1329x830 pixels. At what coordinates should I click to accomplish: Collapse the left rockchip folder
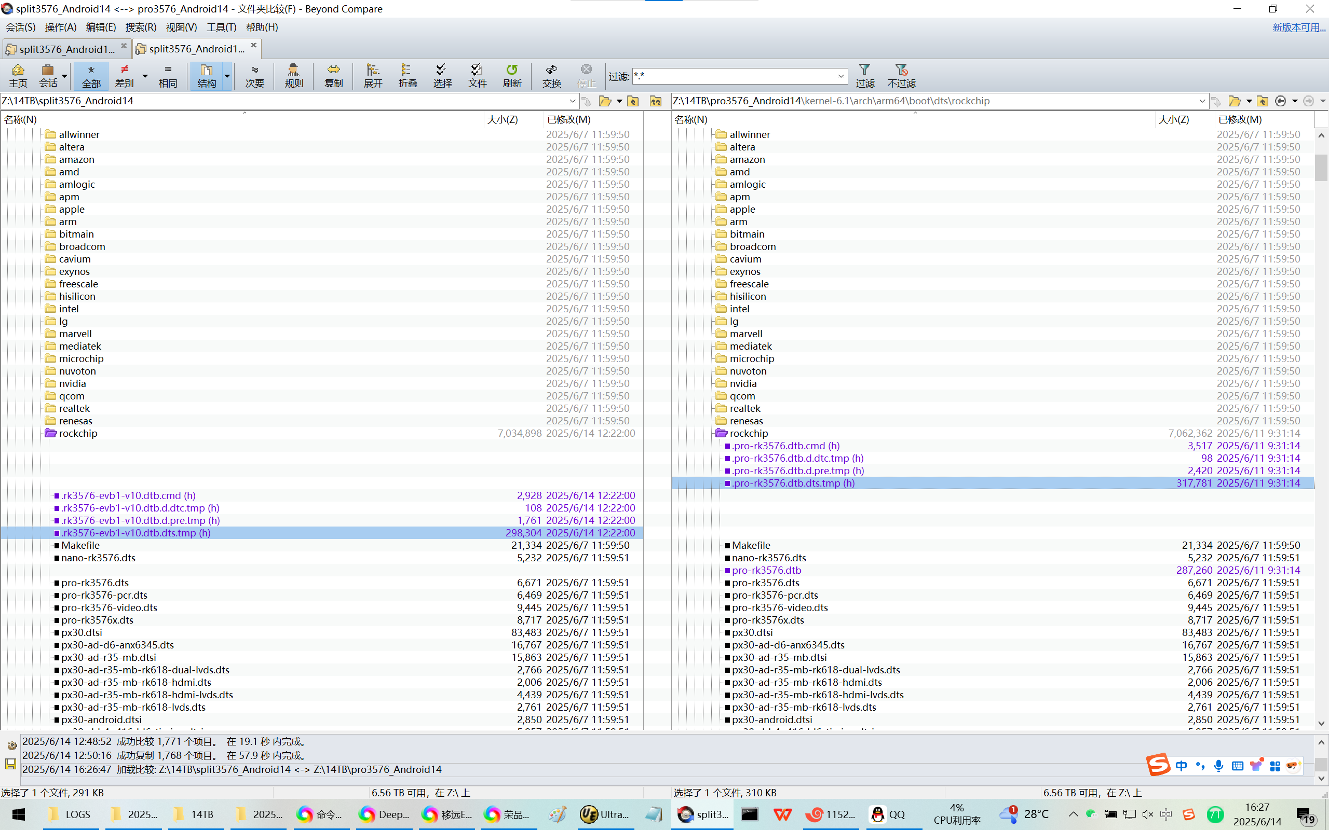pos(50,433)
